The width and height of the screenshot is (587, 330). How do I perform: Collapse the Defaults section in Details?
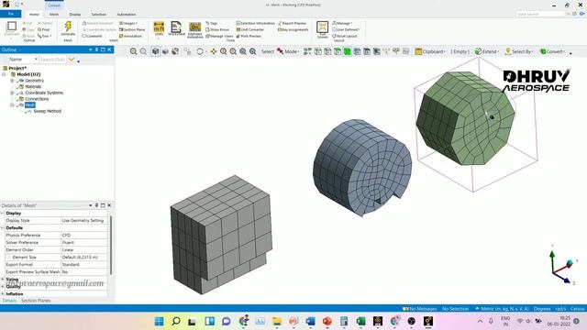click(x=3, y=227)
